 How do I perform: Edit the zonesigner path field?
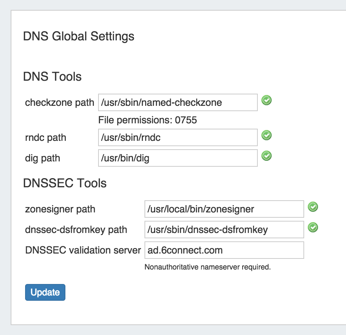pyautogui.click(x=224, y=209)
